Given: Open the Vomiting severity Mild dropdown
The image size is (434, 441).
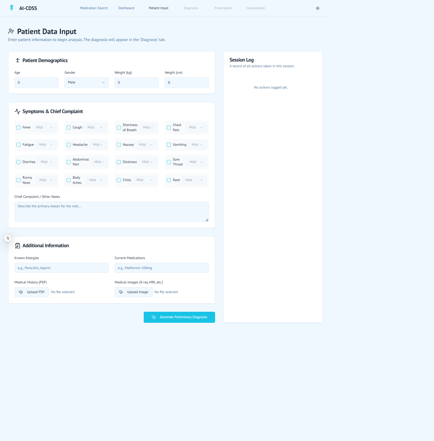Looking at the screenshot, I should click(x=198, y=145).
